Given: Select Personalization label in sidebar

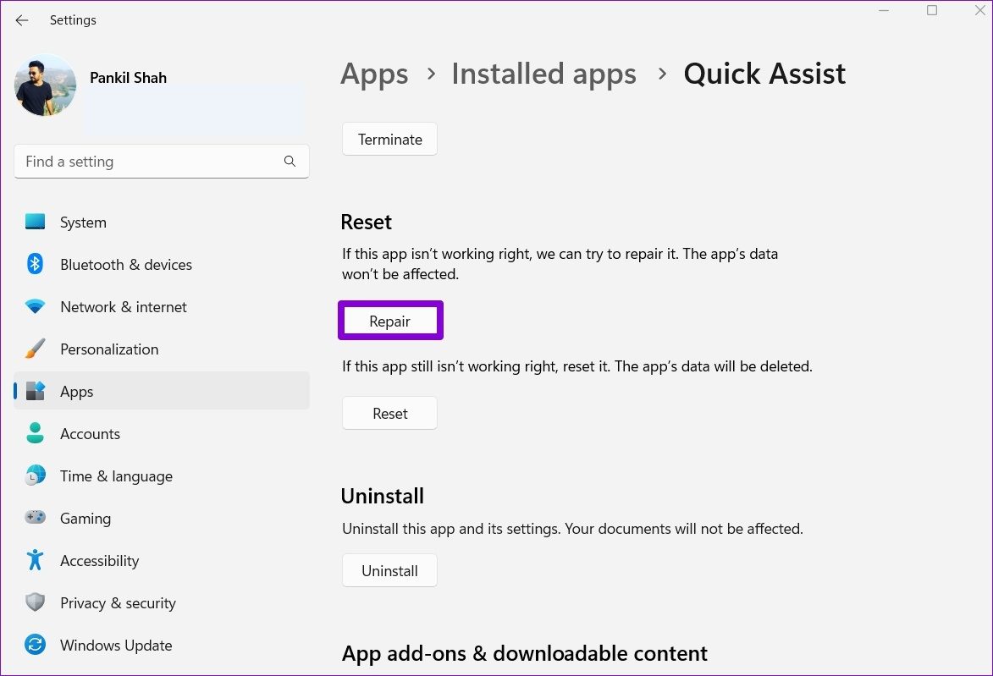Looking at the screenshot, I should click(109, 349).
